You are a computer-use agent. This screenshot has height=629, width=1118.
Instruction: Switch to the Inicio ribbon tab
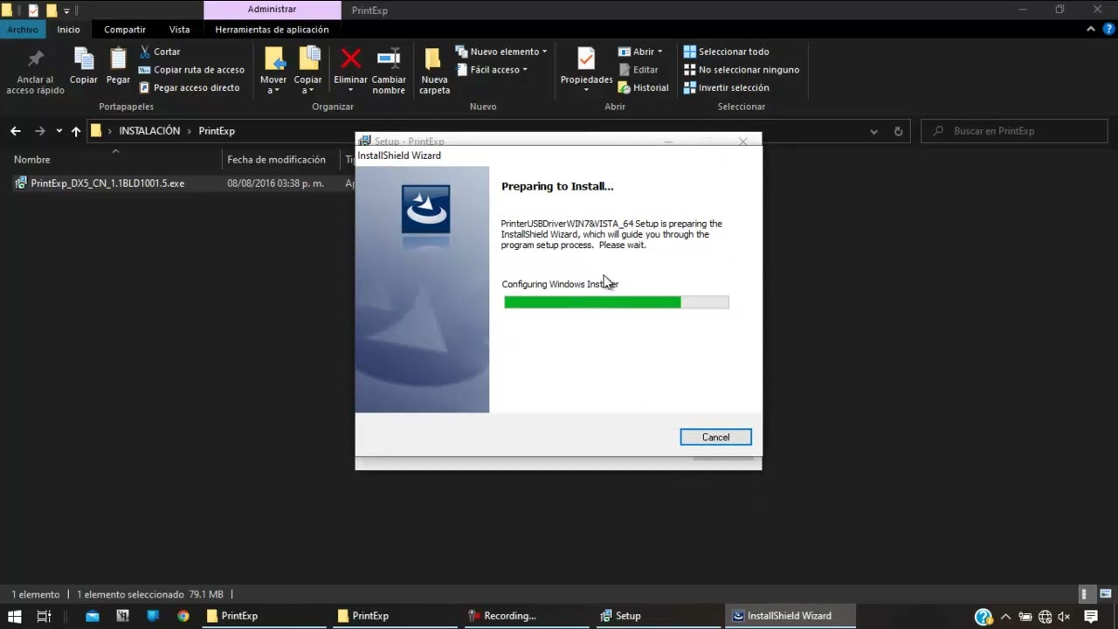point(69,30)
